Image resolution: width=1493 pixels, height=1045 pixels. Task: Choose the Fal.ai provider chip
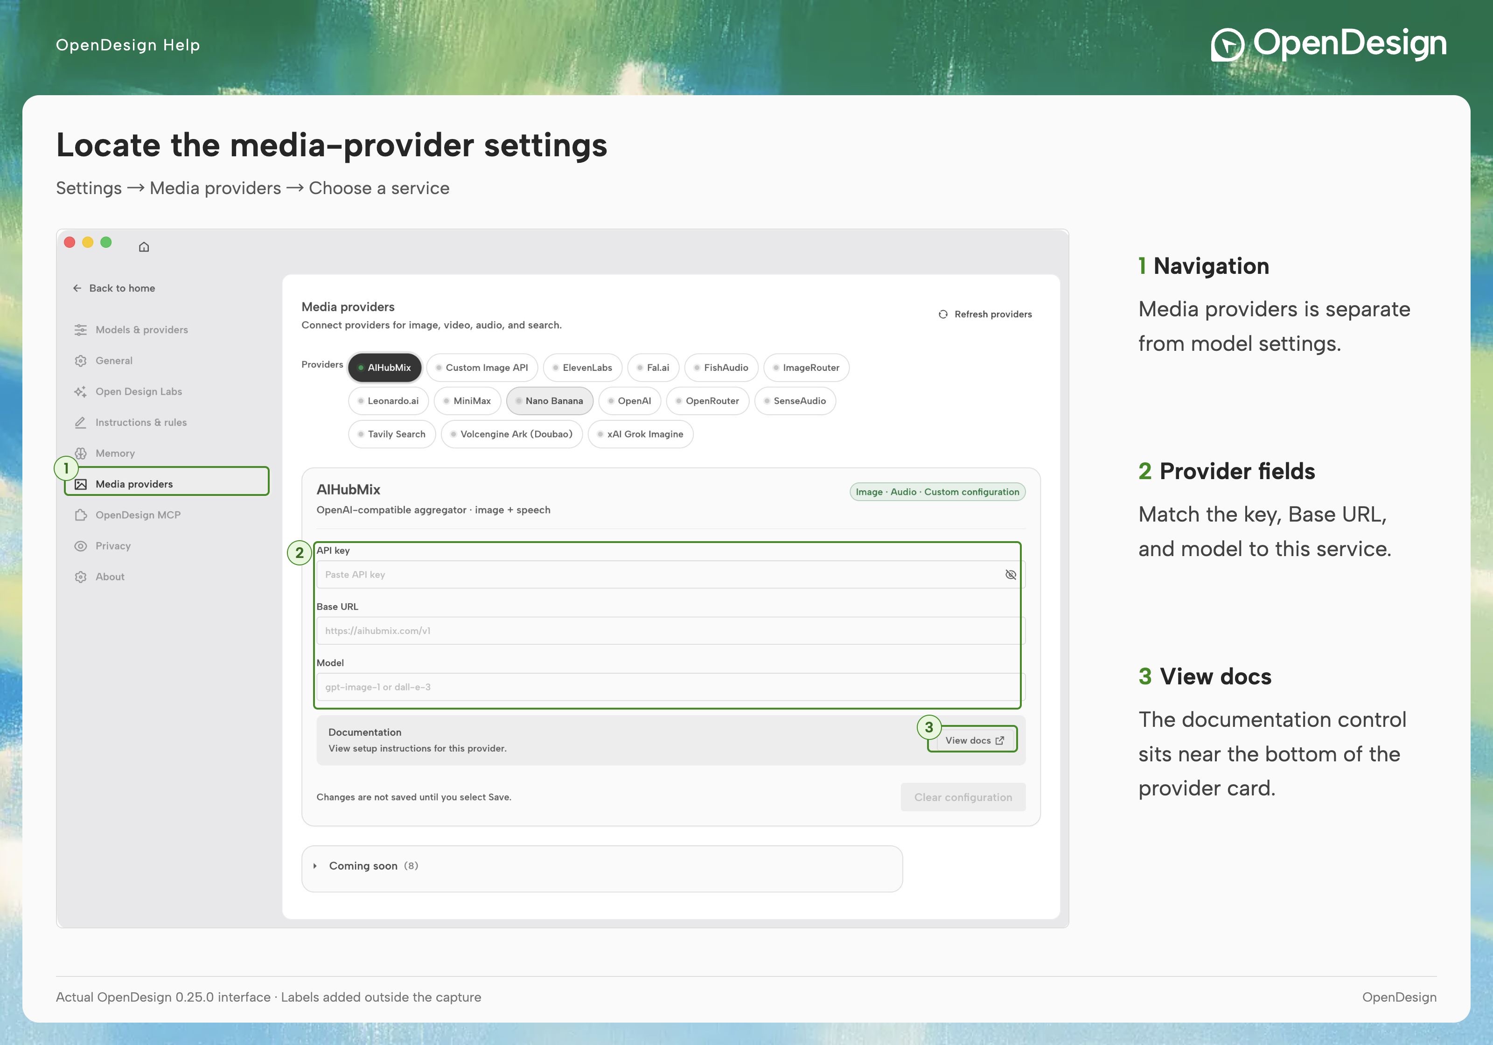point(653,368)
